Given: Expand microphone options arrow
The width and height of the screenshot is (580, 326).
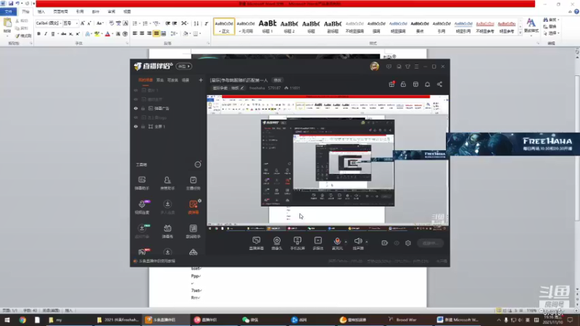Looking at the screenshot, I should point(346,242).
